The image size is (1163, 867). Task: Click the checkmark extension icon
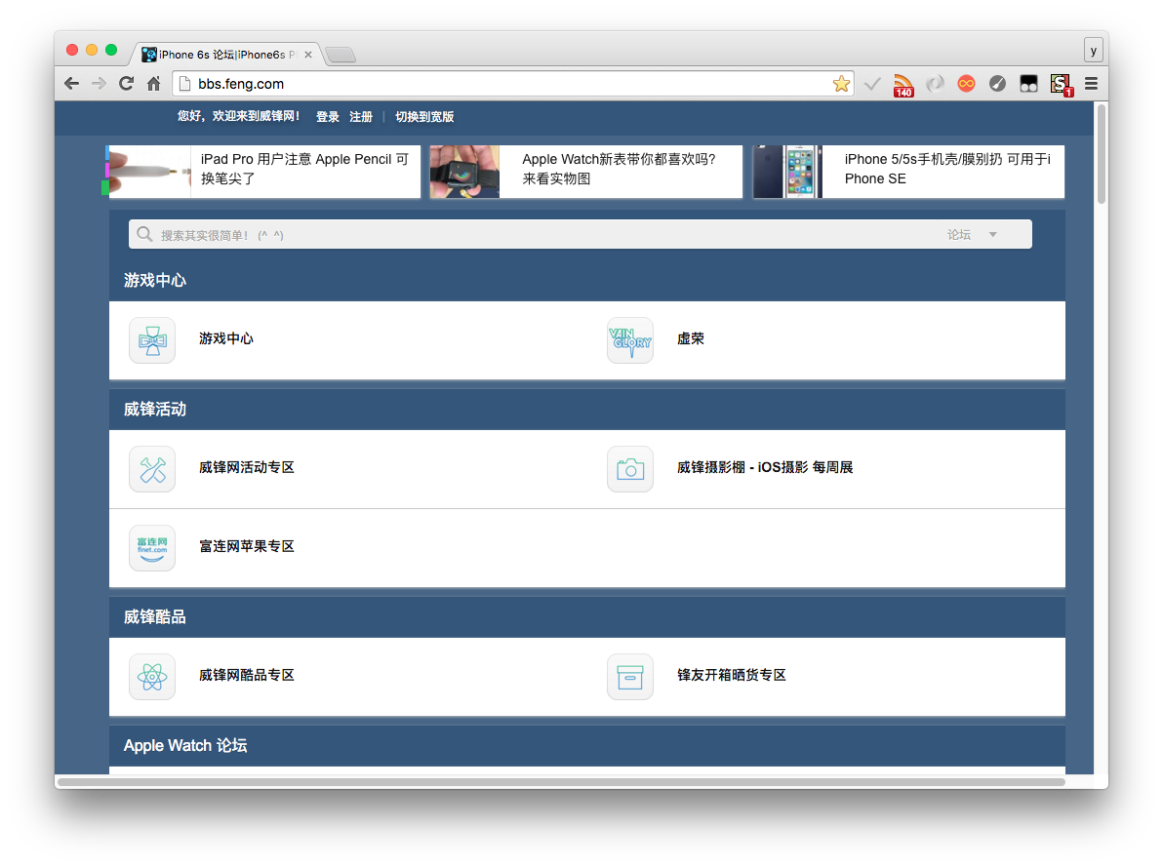[872, 84]
